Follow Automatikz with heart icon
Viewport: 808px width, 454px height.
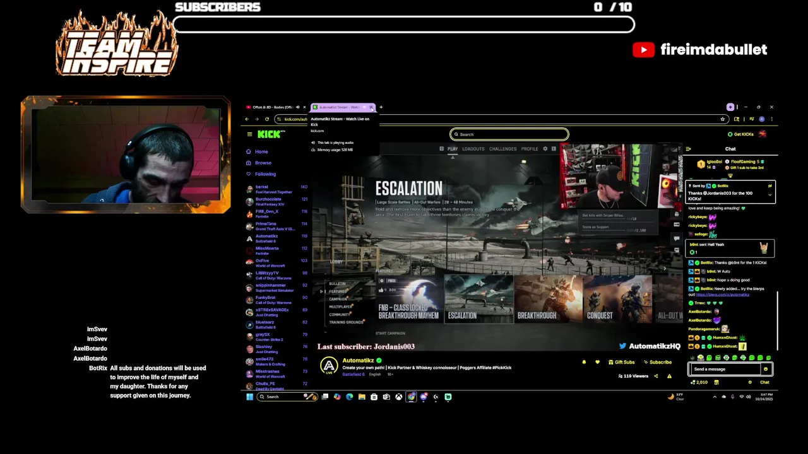pyautogui.click(x=598, y=362)
